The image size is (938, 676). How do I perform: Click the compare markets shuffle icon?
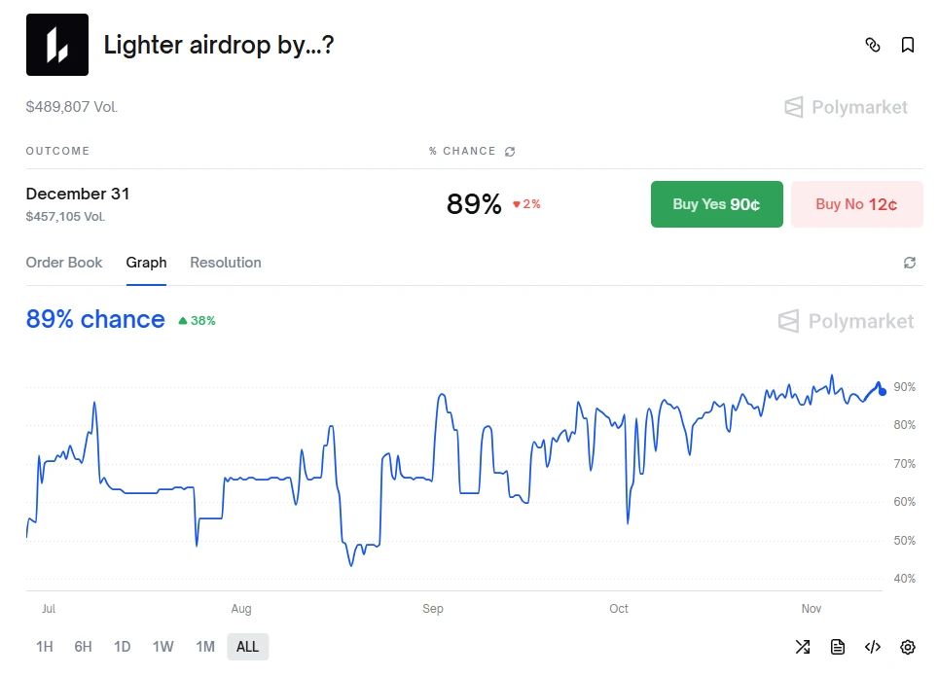[802, 646]
